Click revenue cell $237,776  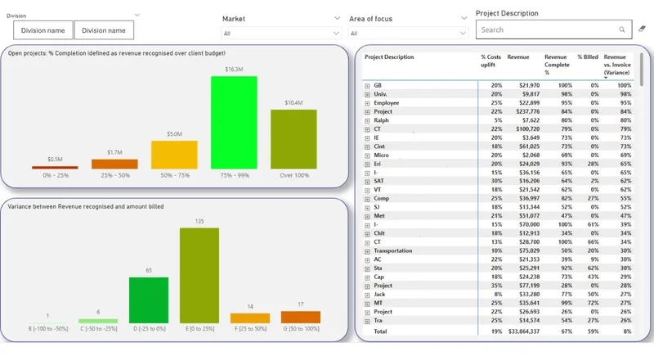click(527, 111)
